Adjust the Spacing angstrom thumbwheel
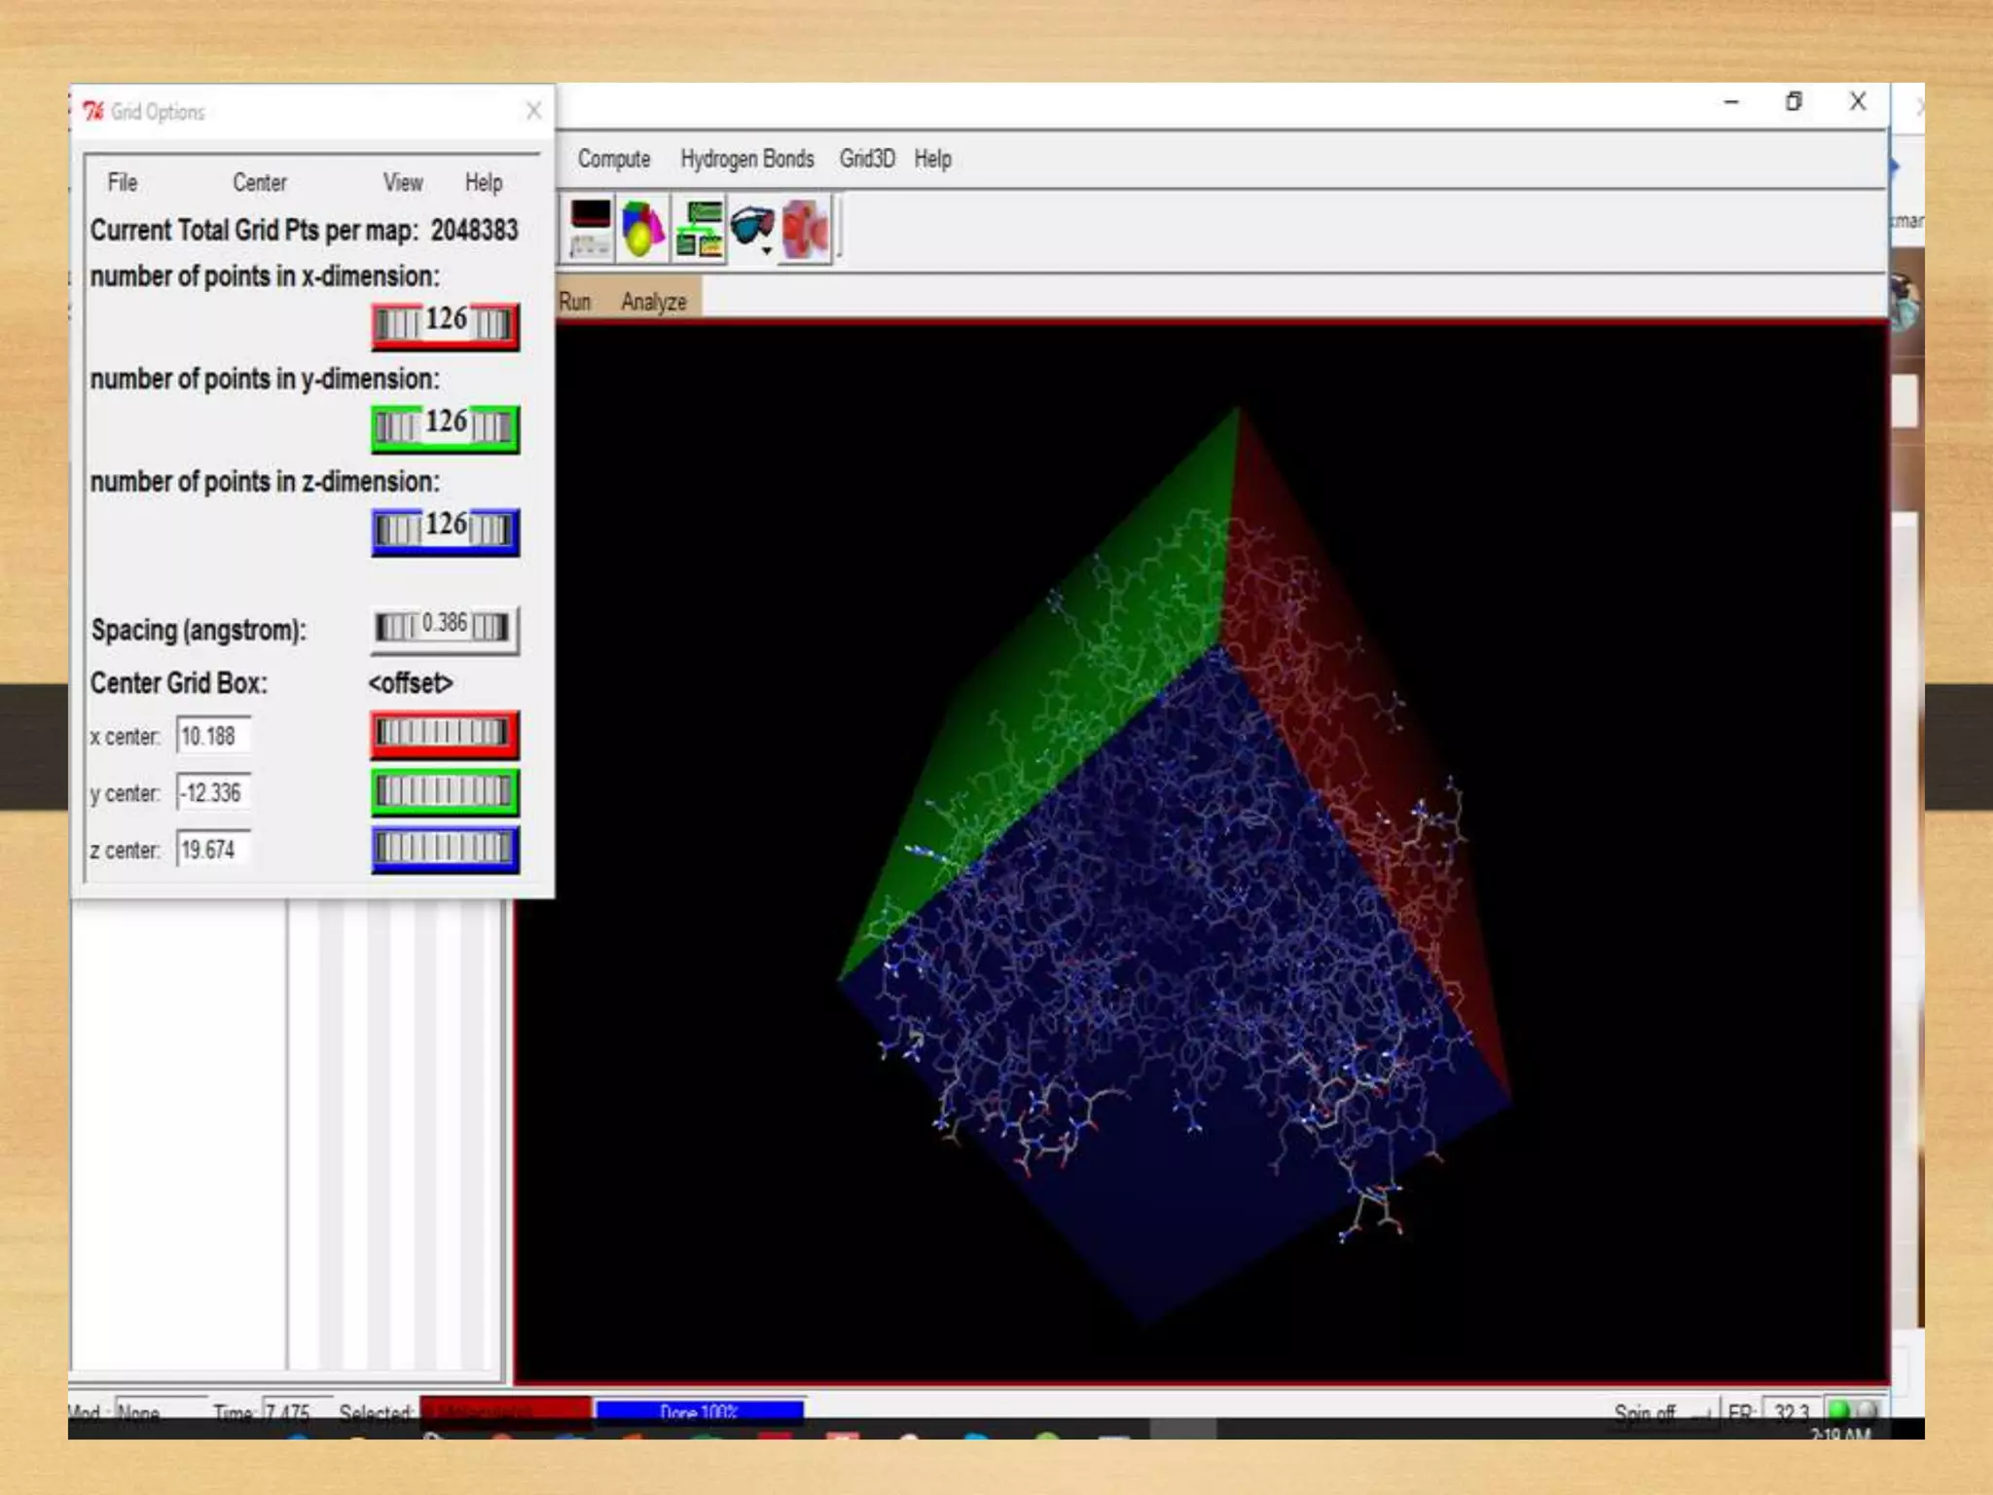This screenshot has width=1993, height=1495. [x=445, y=628]
